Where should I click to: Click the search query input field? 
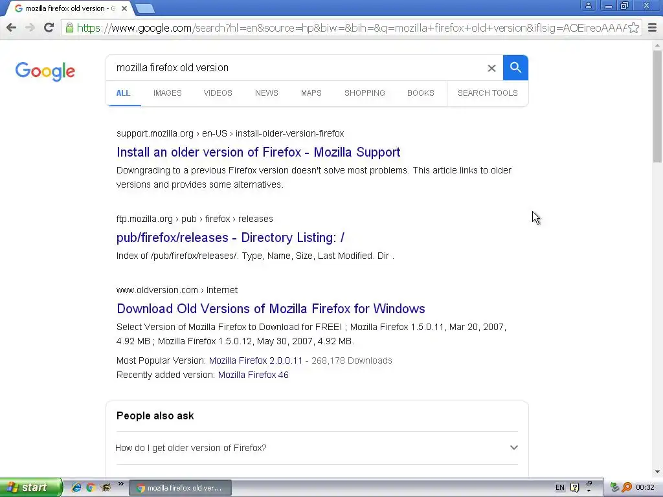(296, 67)
